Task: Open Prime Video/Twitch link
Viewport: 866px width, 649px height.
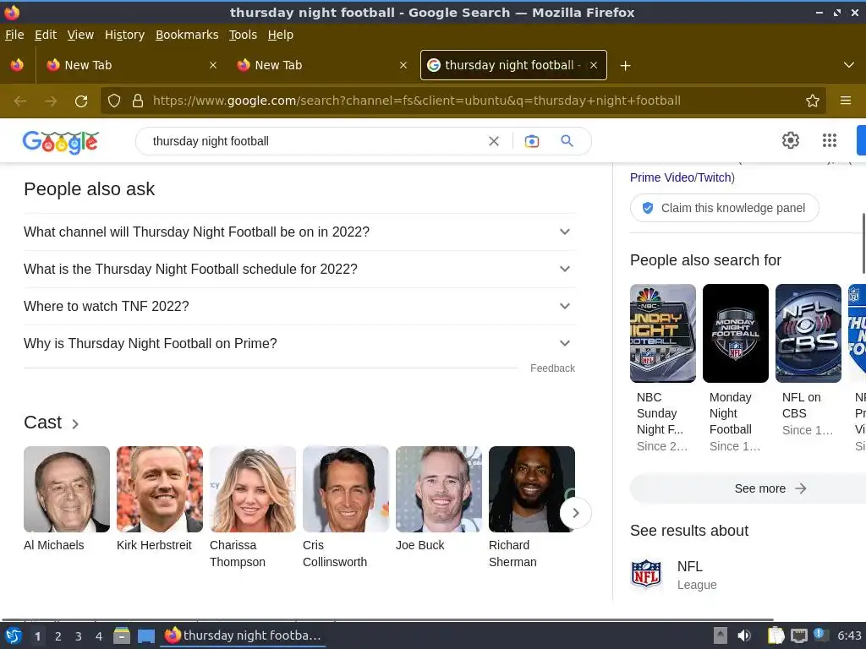Action: coord(682,177)
